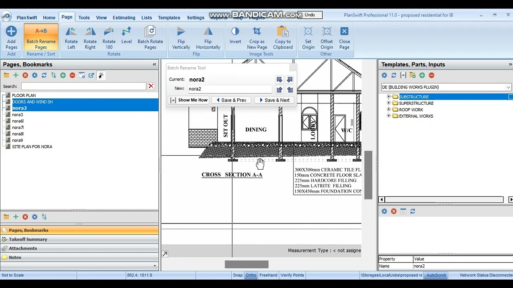Open Batch Rotate Pages

coord(150,38)
